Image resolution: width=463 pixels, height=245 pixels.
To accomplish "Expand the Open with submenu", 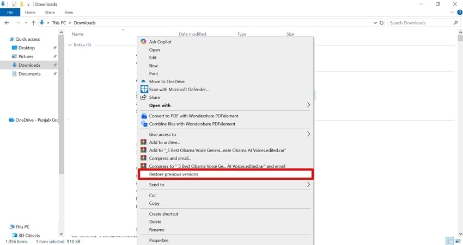I will coord(226,105).
